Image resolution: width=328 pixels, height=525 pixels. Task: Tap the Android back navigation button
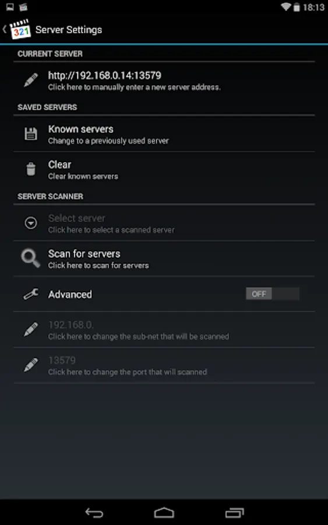pyautogui.click(x=94, y=513)
